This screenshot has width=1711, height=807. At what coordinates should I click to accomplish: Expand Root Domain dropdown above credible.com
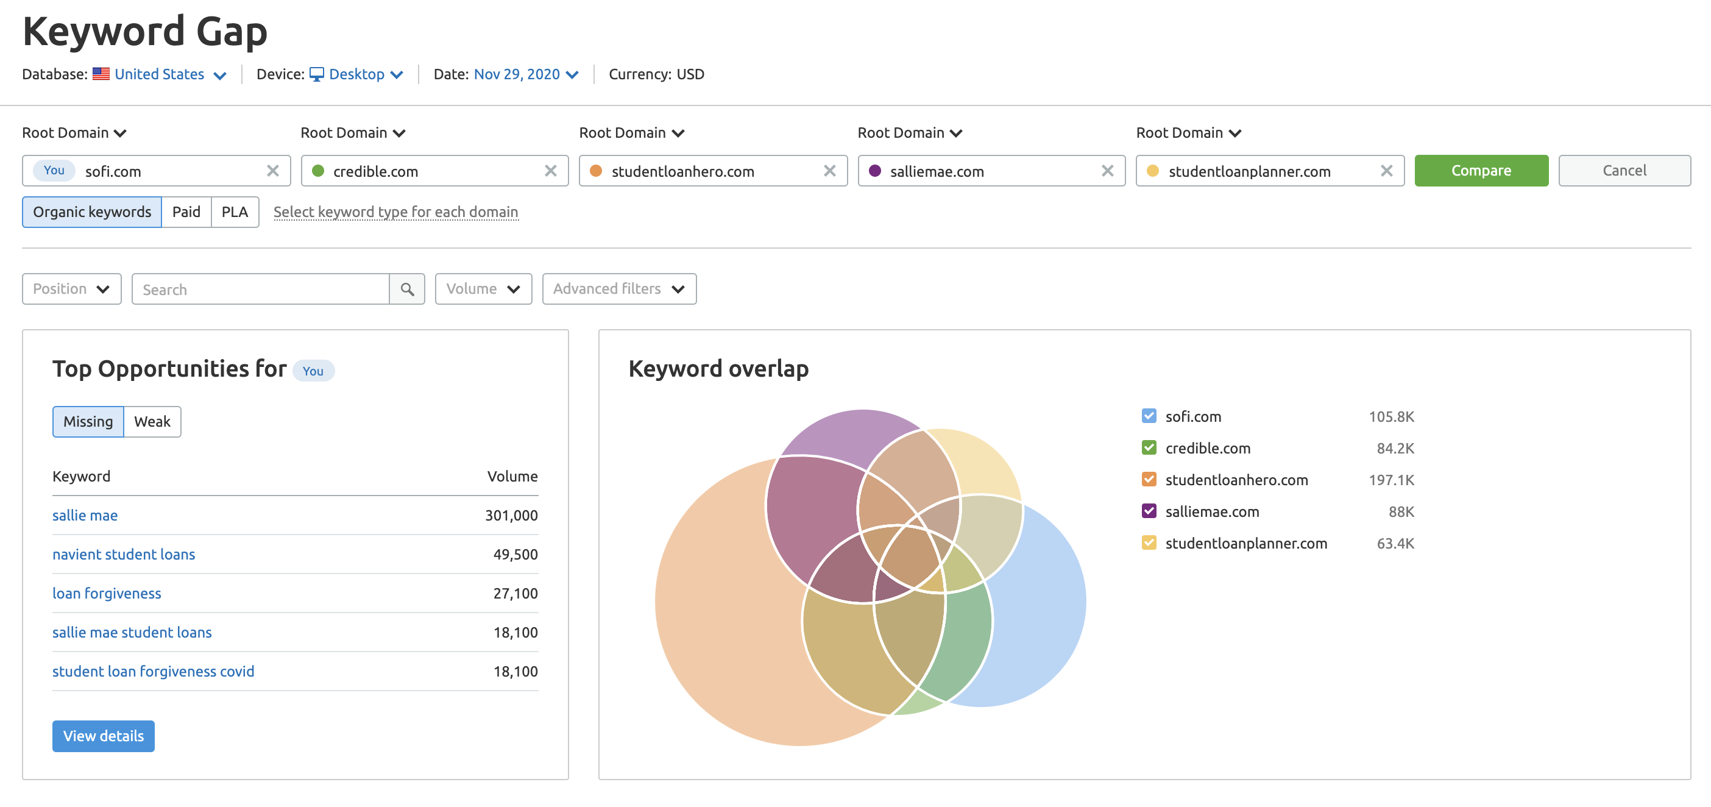353,133
